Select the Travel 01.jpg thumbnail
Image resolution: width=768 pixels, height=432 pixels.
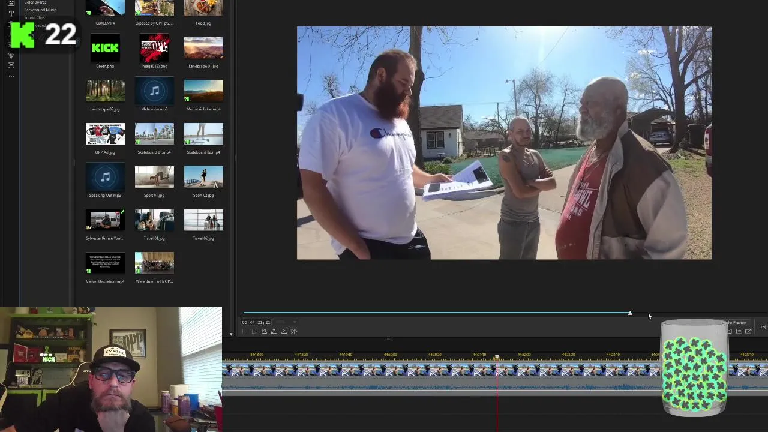[154, 220]
